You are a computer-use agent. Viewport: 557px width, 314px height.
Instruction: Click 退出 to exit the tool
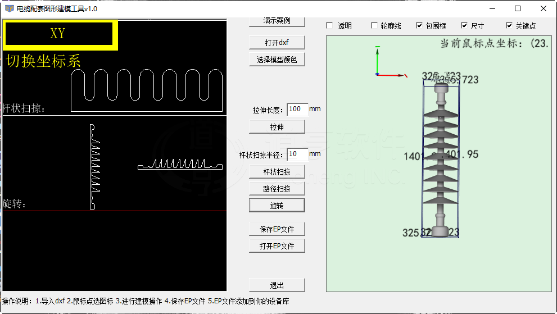tap(277, 285)
